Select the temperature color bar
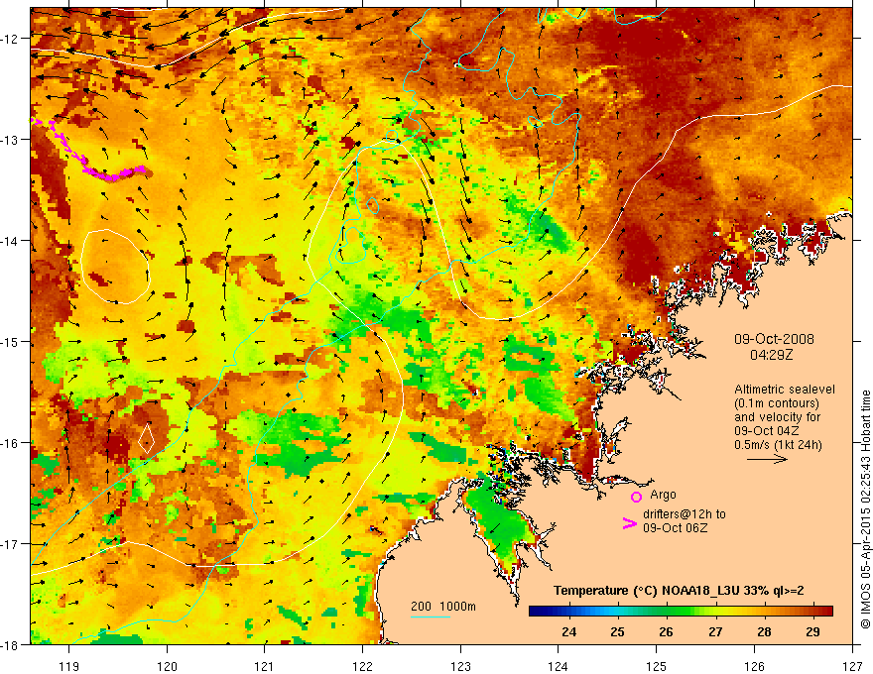Viewport: 873px width, 674px height. (x=681, y=612)
